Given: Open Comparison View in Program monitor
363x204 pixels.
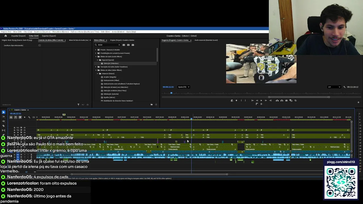Looking at the screenshot, I should (x=291, y=101).
